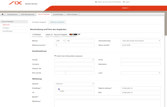The image size is (167, 107).
Task: Open the Anrede dropdown
Action: click(x=74, y=60)
